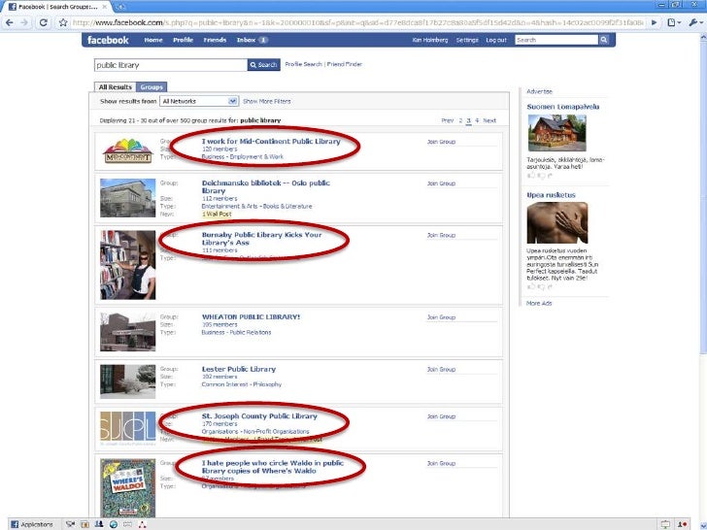707x530 pixels.
Task: Join the Lester Public Library group
Action: pos(441,370)
